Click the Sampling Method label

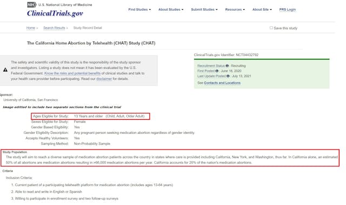(x=55, y=143)
